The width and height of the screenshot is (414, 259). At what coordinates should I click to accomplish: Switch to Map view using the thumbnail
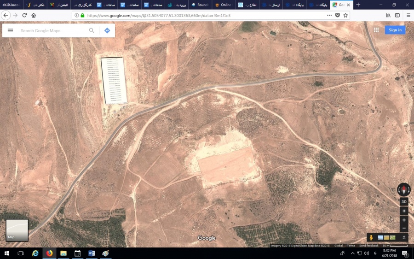(17, 230)
